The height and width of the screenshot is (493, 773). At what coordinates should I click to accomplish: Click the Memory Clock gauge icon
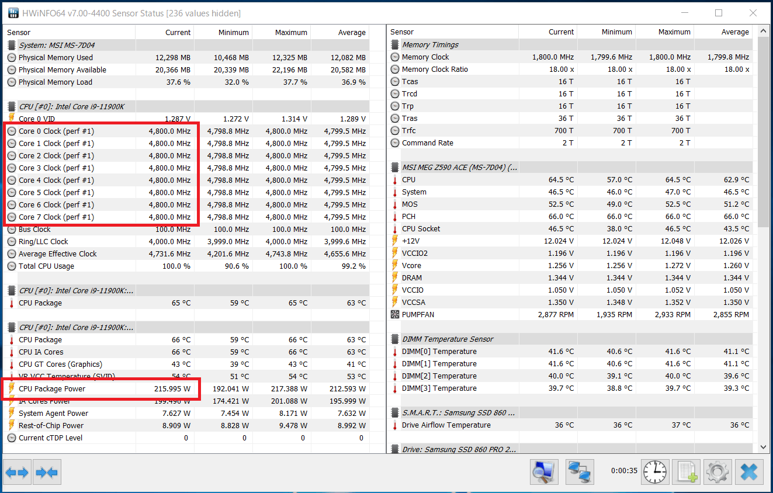point(395,57)
